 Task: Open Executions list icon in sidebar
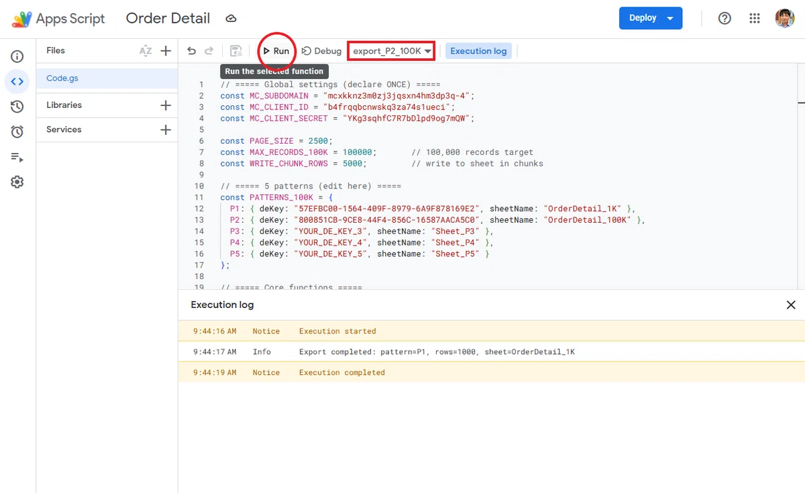pyautogui.click(x=17, y=157)
